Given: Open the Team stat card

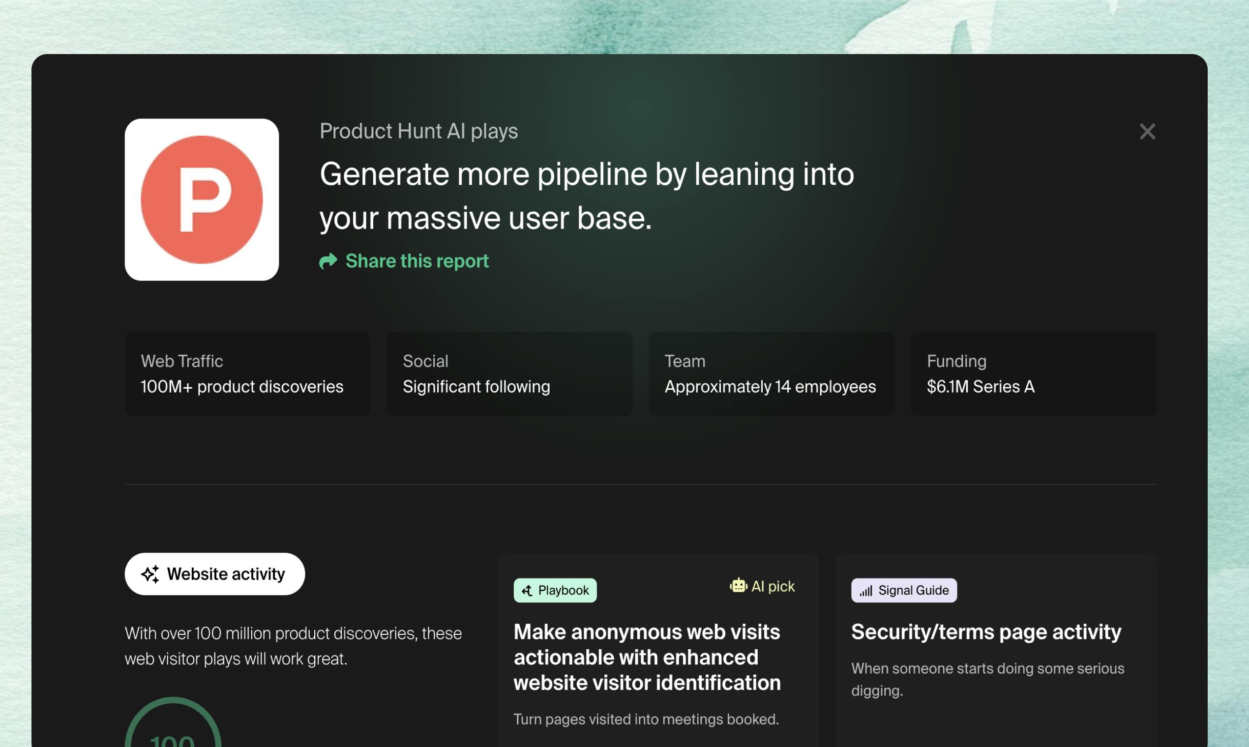Looking at the screenshot, I should 772,373.
